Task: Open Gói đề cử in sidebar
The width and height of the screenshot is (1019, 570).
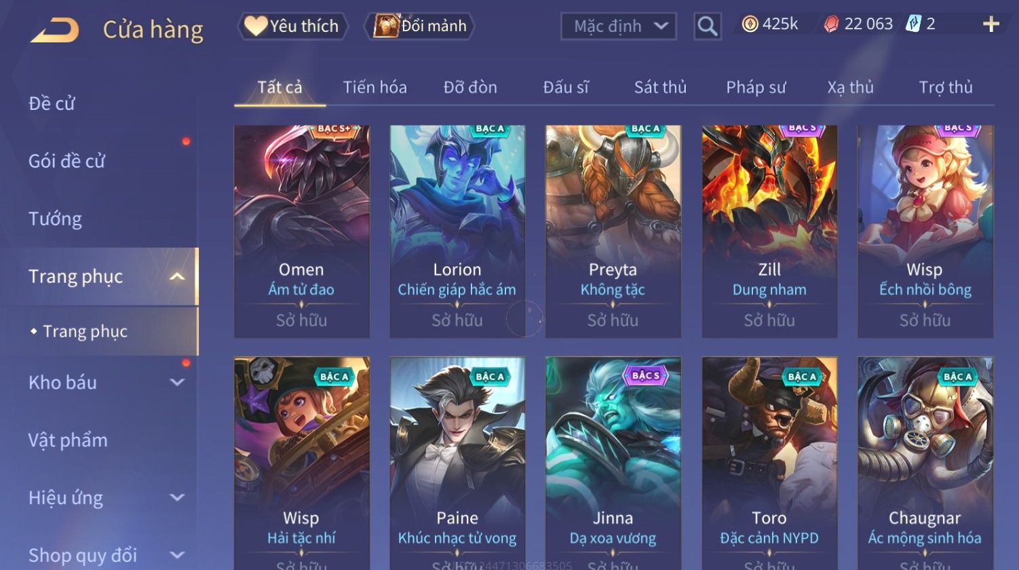Action: click(x=66, y=161)
